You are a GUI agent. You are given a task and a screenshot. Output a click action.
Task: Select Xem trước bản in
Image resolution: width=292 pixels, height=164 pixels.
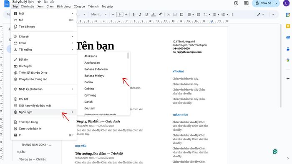(x=44, y=129)
